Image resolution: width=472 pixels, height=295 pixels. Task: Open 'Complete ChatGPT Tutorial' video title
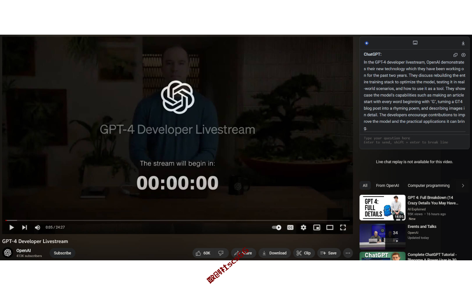pyautogui.click(x=432, y=257)
